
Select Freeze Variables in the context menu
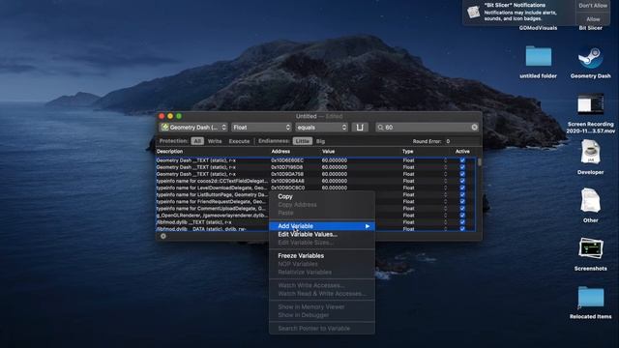pos(322,255)
